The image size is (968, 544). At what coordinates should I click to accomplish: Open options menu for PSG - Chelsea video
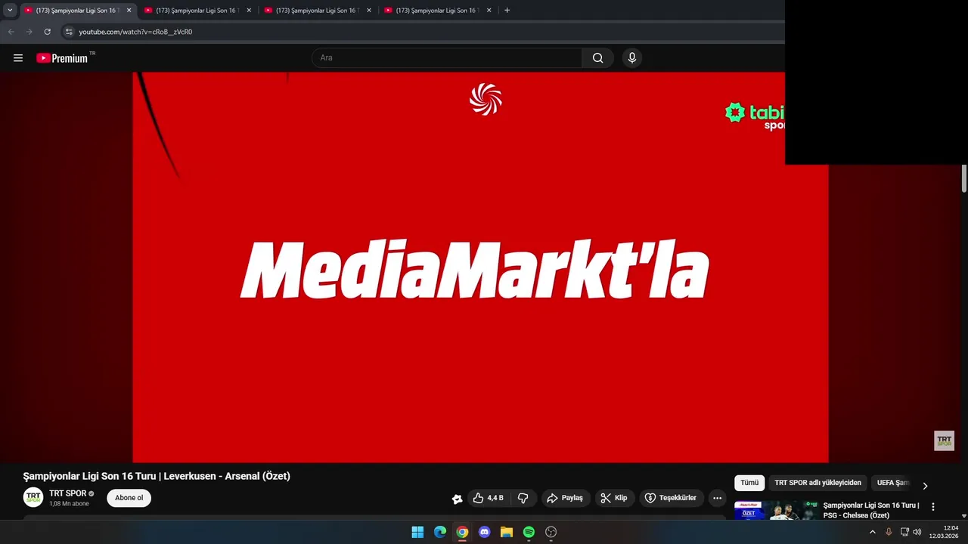point(933,507)
